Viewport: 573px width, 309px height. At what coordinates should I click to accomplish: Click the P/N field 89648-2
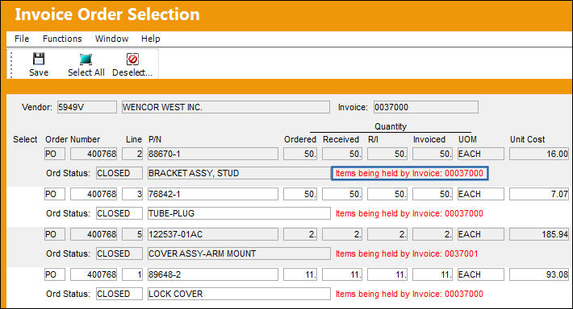(213, 274)
